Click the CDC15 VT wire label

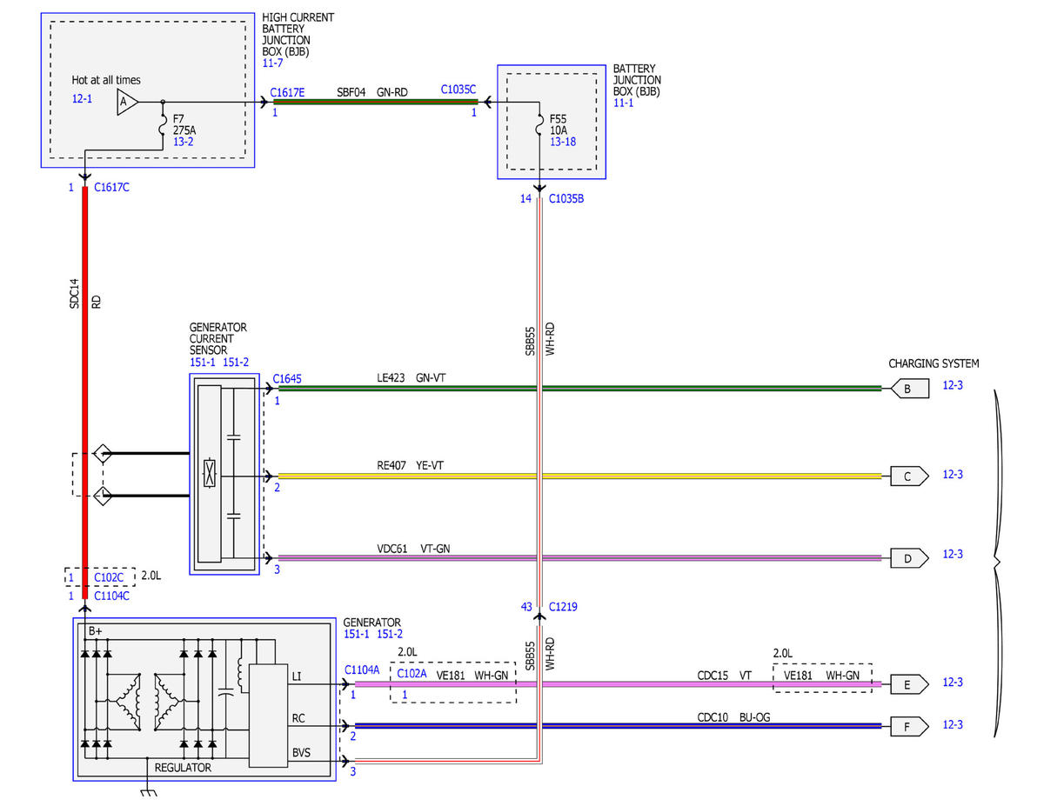pos(724,675)
